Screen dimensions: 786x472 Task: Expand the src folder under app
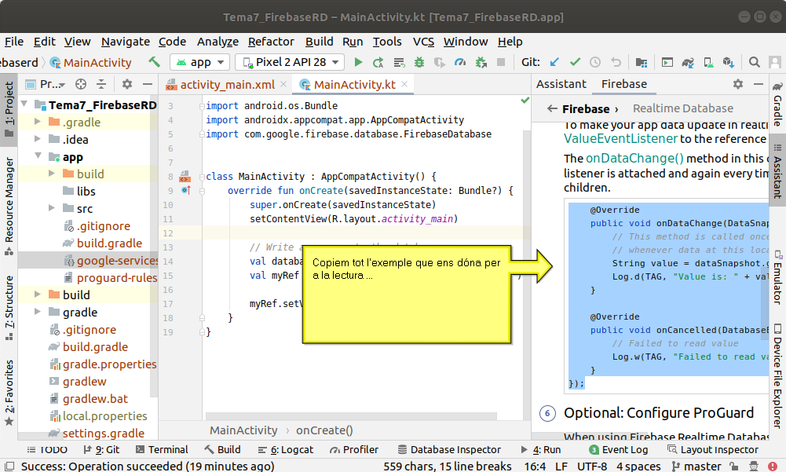click(x=52, y=207)
